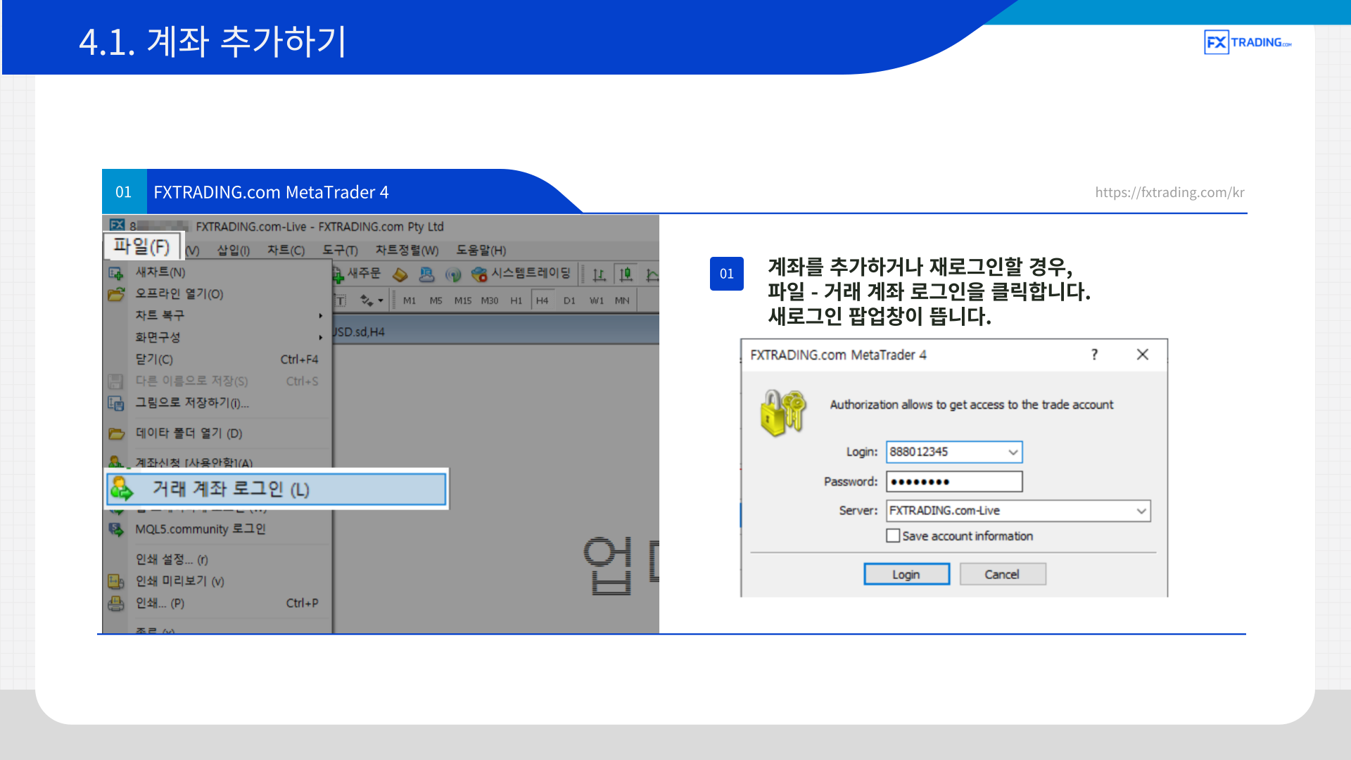This screenshot has width=1351, height=760.
Task: Click the Password field
Action: (x=954, y=482)
